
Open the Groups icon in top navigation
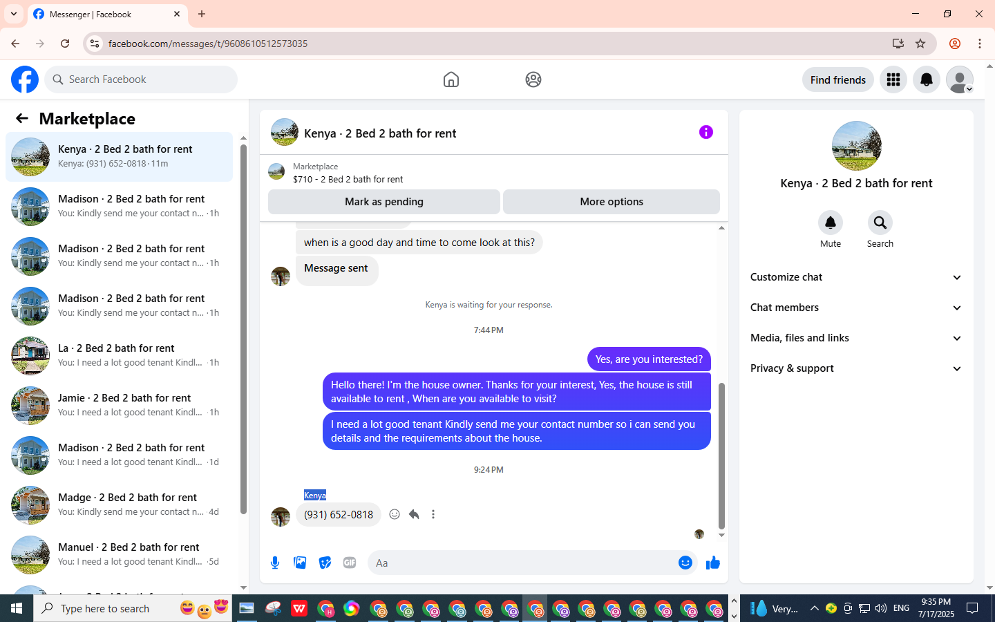pyautogui.click(x=533, y=79)
